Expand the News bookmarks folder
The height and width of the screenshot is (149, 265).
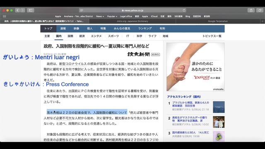(x=100, y=17)
